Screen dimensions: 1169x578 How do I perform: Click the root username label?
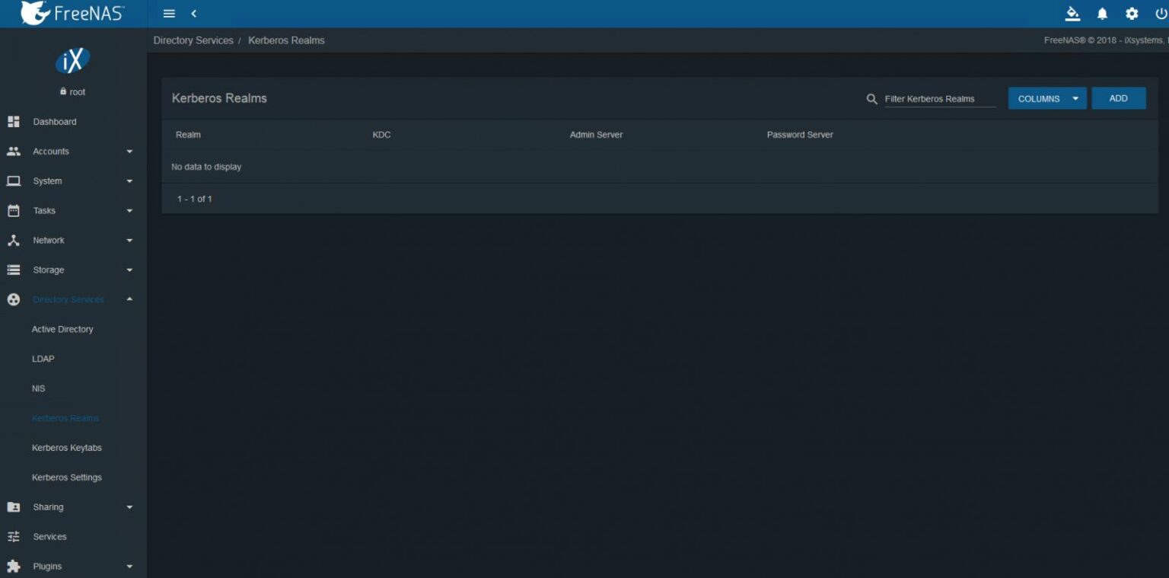[78, 92]
